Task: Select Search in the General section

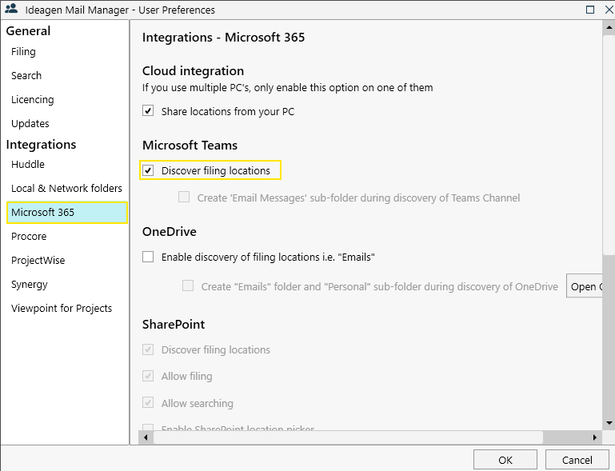Action: (x=26, y=76)
